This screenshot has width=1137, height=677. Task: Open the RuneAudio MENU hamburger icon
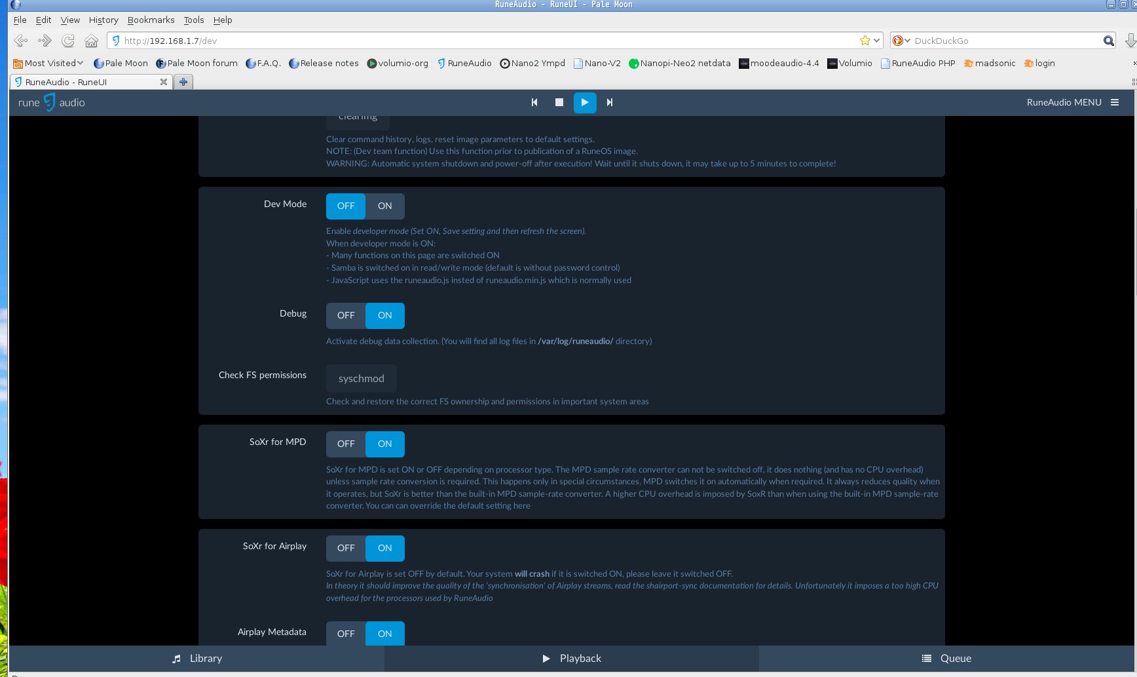pyautogui.click(x=1115, y=102)
